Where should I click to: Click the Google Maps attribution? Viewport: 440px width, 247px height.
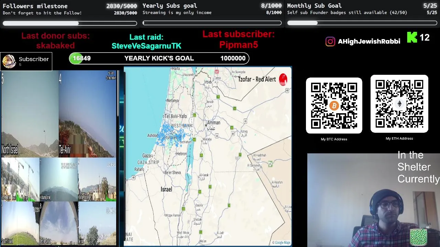(x=281, y=243)
